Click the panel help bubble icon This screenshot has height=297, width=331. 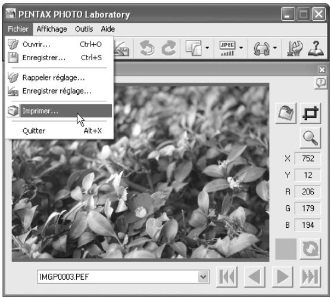coord(321,82)
